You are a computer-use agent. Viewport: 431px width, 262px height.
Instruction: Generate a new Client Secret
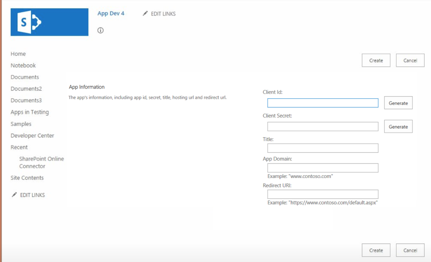[398, 127]
